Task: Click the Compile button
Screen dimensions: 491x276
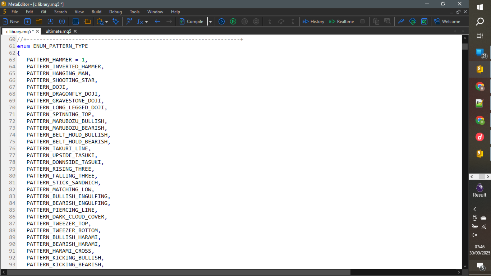Action: click(x=192, y=22)
